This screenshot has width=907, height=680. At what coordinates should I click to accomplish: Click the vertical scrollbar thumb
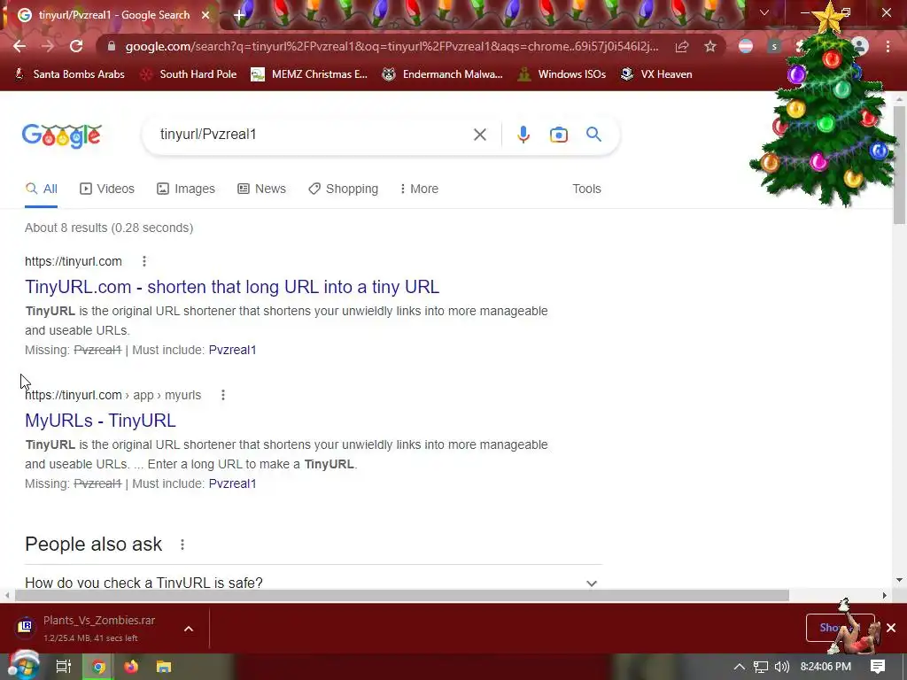click(x=899, y=166)
